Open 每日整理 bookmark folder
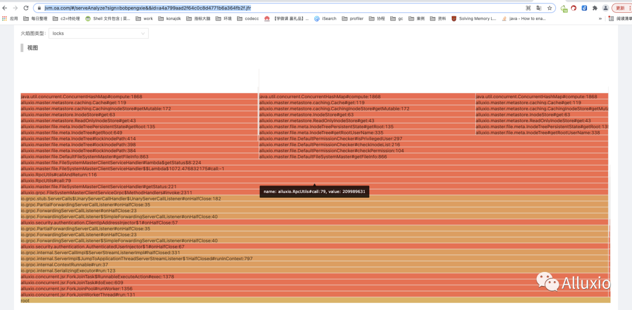Viewport: 632px width, 310px height. (36, 19)
